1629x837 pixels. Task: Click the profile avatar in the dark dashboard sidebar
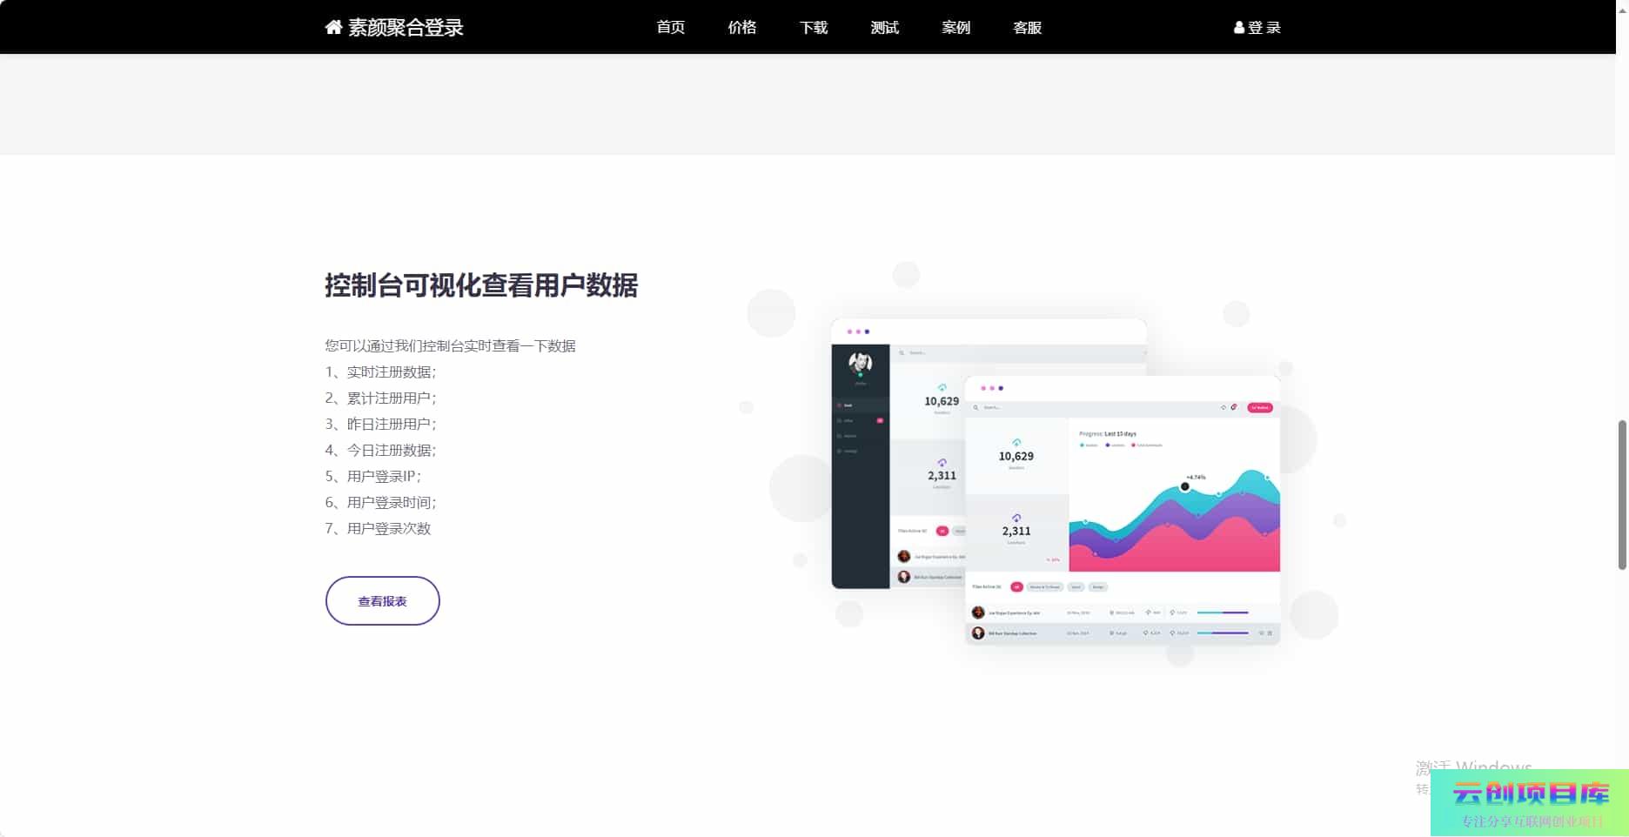(860, 363)
